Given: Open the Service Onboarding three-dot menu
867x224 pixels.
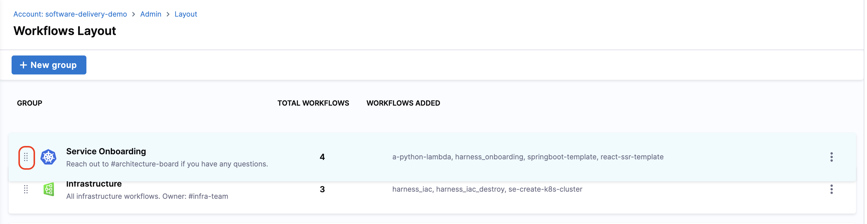Looking at the screenshot, I should (831, 157).
